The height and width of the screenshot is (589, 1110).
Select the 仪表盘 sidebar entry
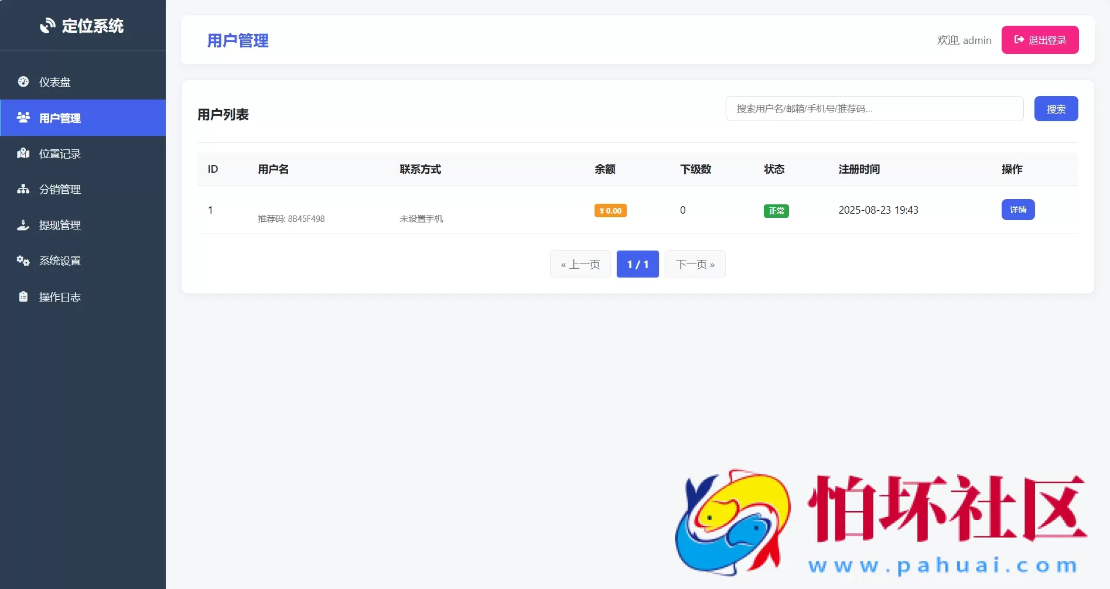(x=56, y=81)
